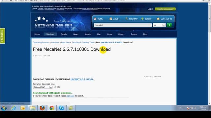Switch to Chrome in the taskbar
The height and width of the screenshot is (118, 211).
click(x=52, y=108)
